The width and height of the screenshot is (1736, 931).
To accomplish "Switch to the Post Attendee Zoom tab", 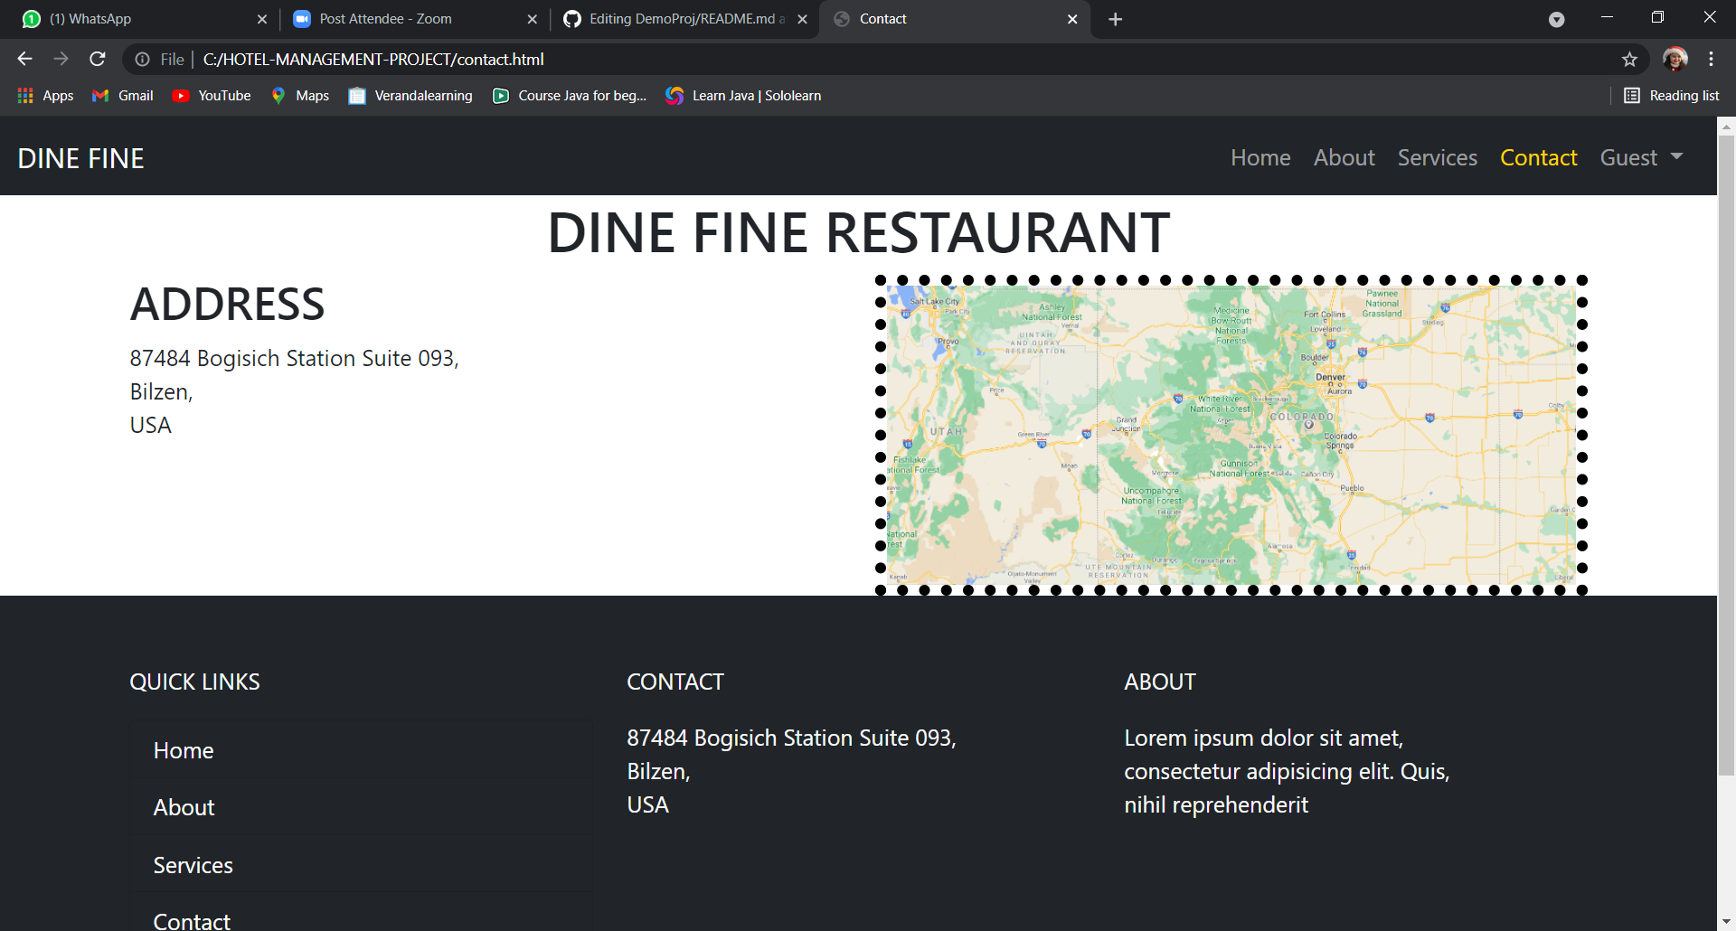I will (398, 18).
